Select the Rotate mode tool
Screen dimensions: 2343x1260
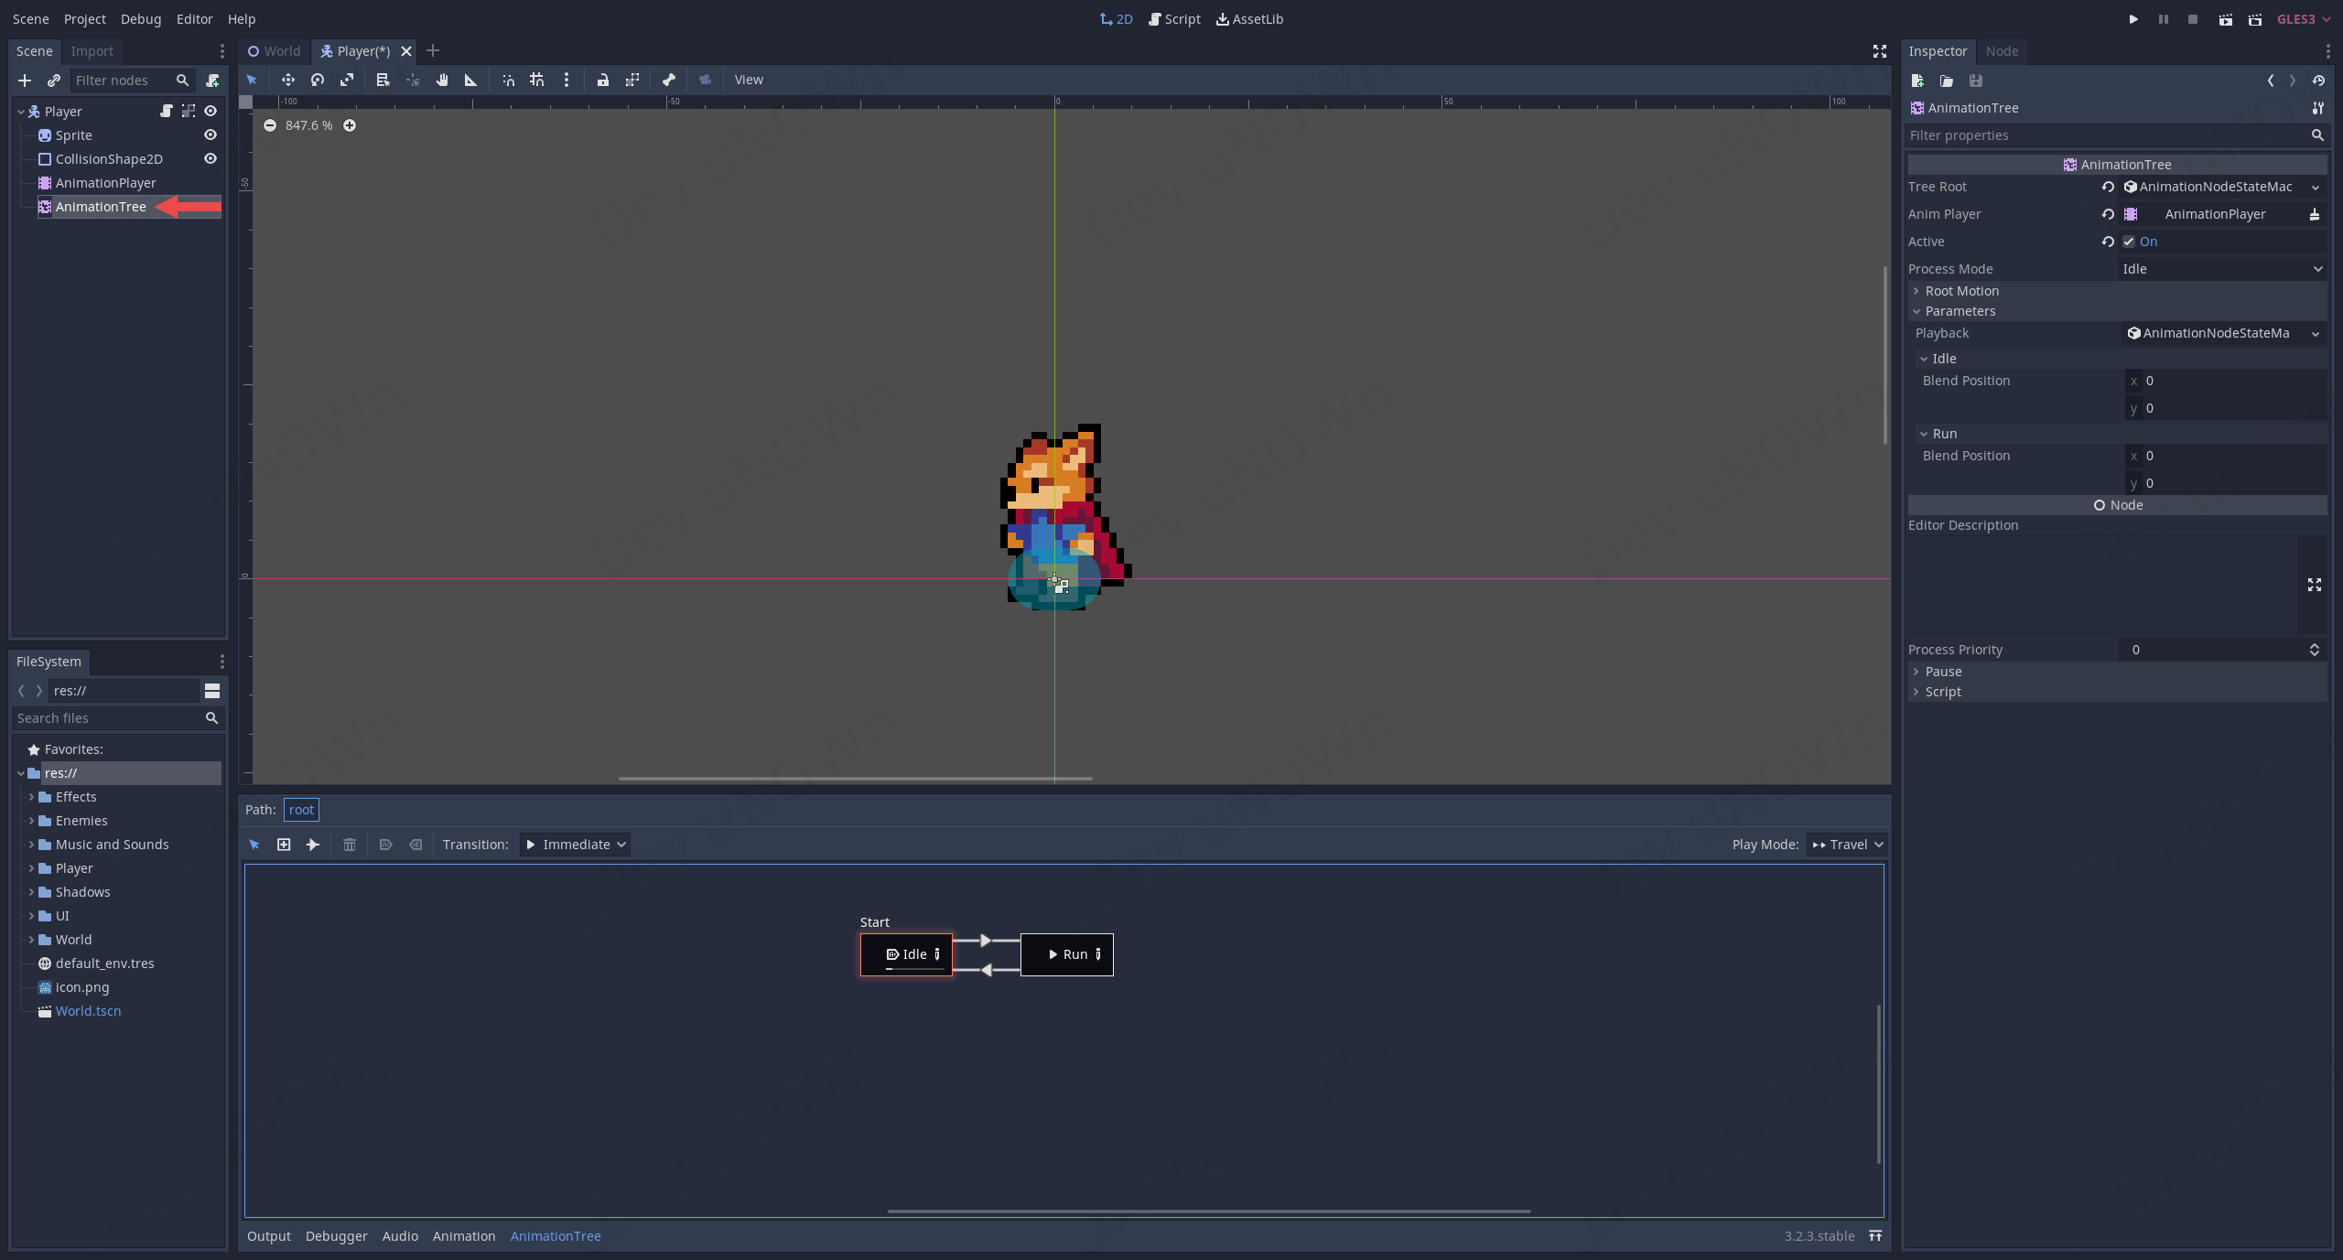pos(318,80)
